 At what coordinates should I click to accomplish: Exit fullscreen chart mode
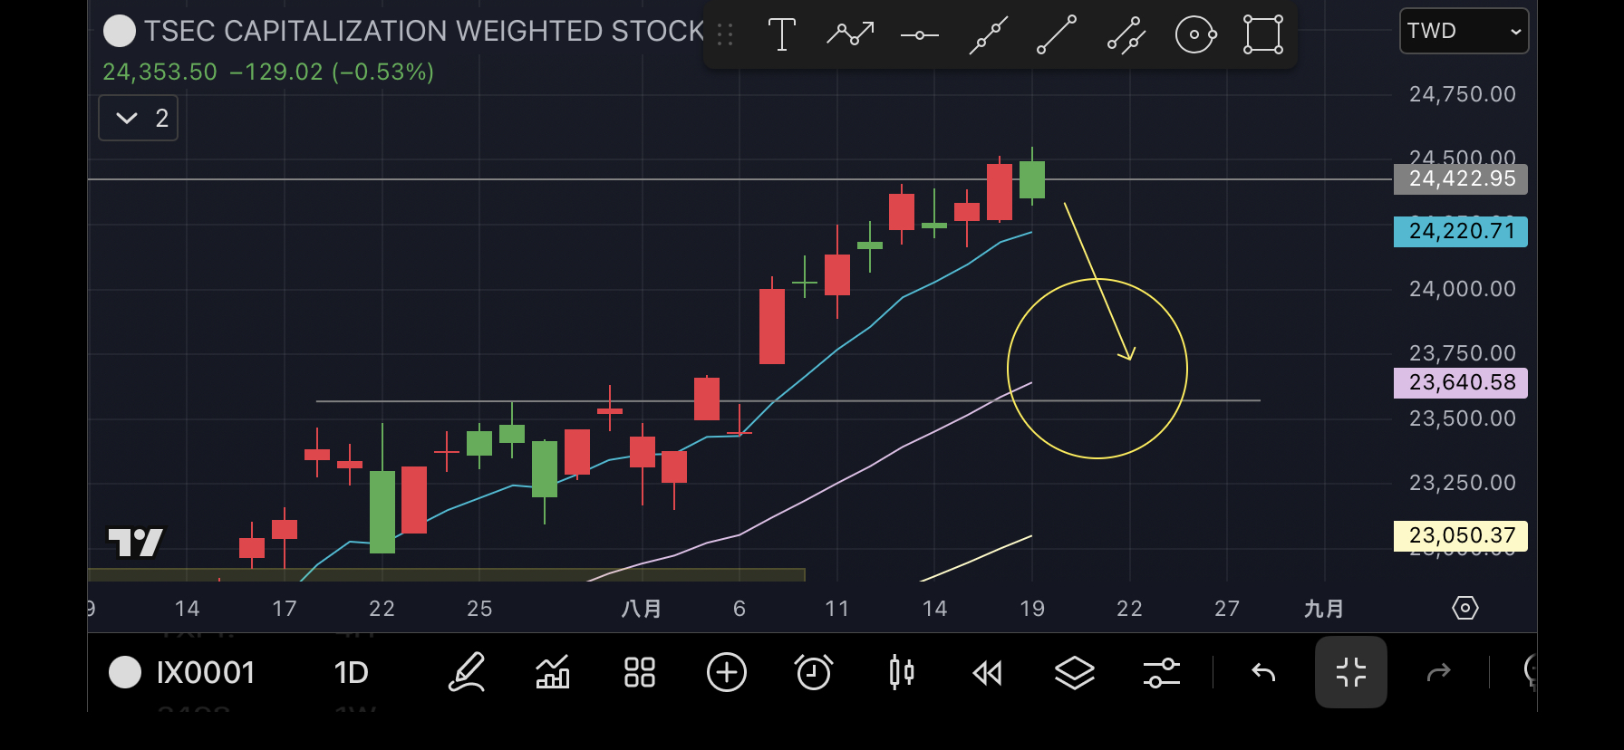coord(1351,672)
